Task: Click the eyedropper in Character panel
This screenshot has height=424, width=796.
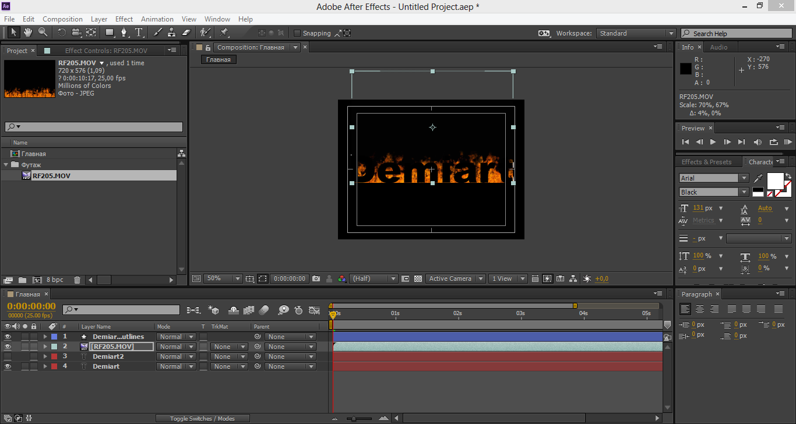Action: [759, 178]
